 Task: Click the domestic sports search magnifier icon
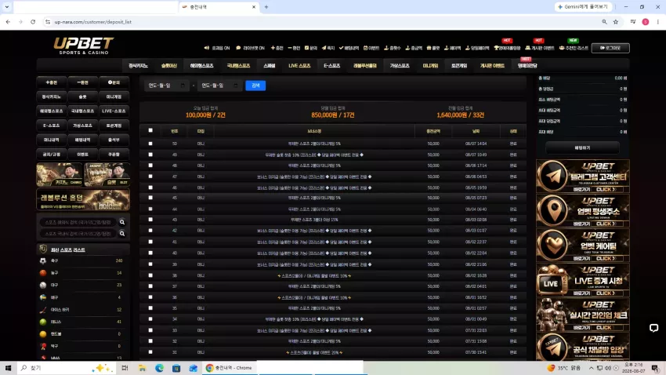click(x=122, y=234)
